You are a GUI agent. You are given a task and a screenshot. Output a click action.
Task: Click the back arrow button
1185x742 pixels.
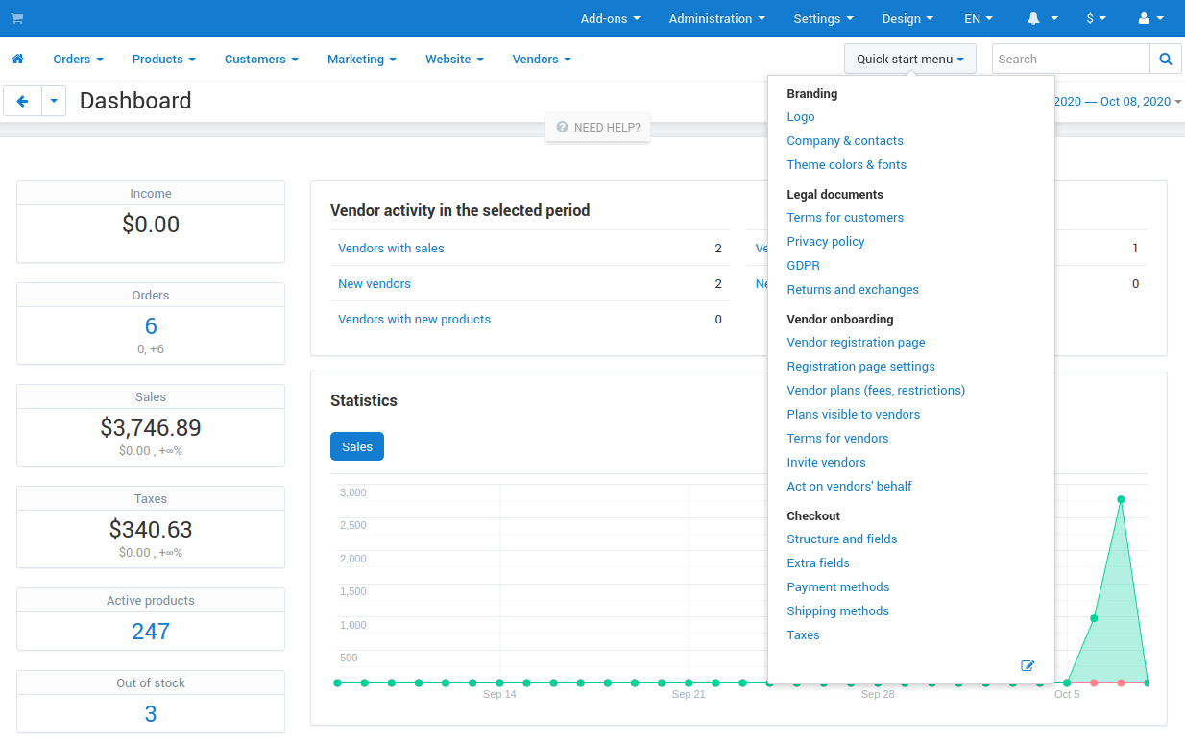(22, 101)
